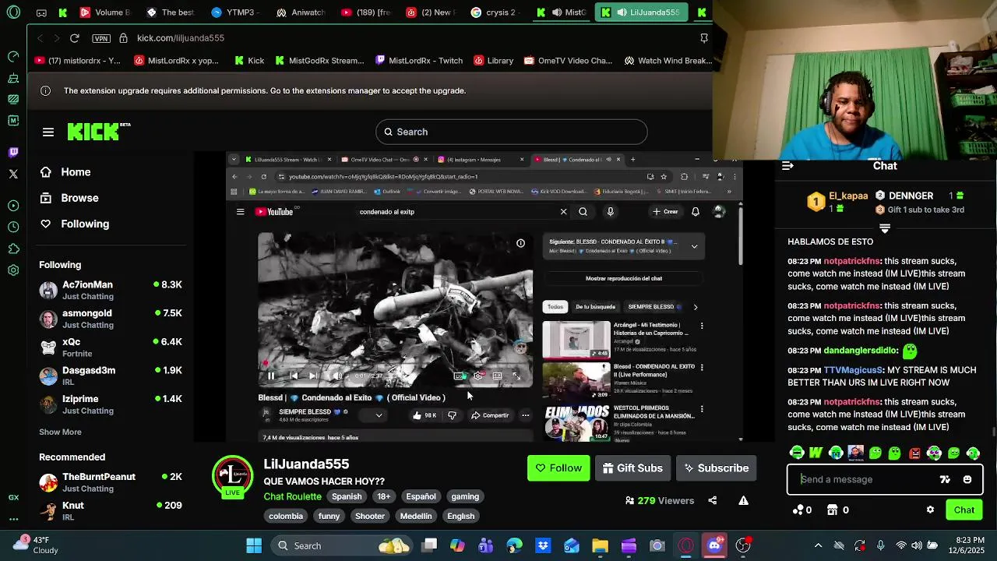Open the chat identity icon in message box

coord(945,479)
